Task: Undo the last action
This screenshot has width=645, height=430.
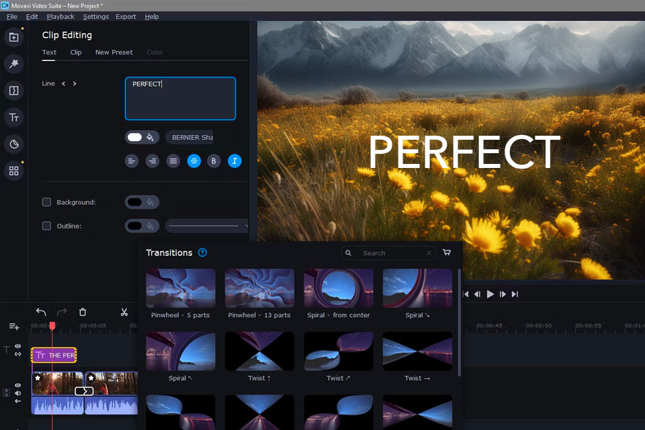Action: coord(41,312)
